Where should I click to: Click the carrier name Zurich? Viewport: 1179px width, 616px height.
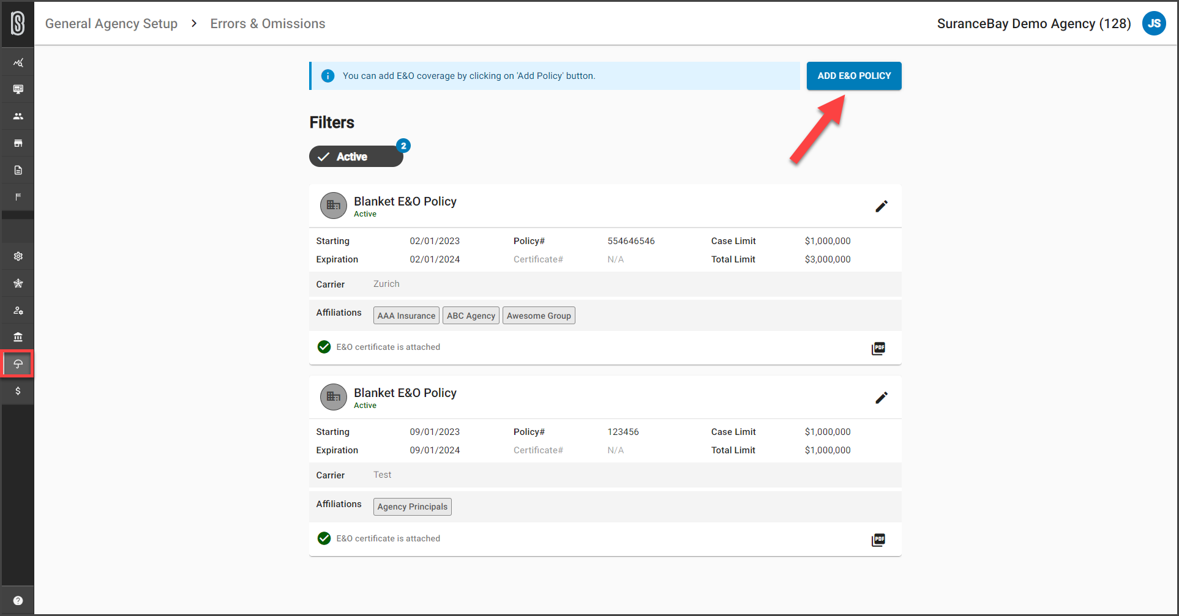coord(386,284)
